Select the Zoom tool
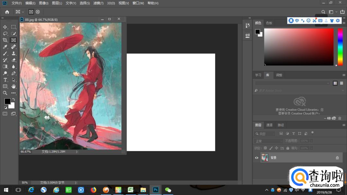Viewport: 347px width, 195px height. pos(5,93)
